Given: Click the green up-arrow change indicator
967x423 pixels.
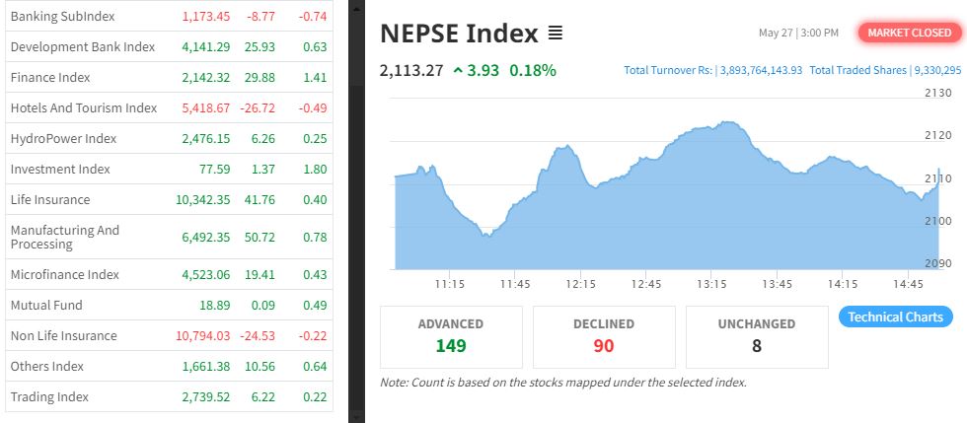Looking at the screenshot, I should click(x=458, y=70).
